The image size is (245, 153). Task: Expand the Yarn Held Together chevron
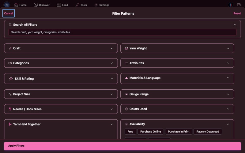click(x=112, y=124)
